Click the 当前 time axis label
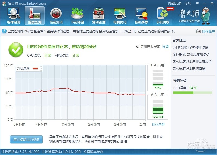Image resolution: width=217 pixels, height=155 pixels. click(143, 124)
